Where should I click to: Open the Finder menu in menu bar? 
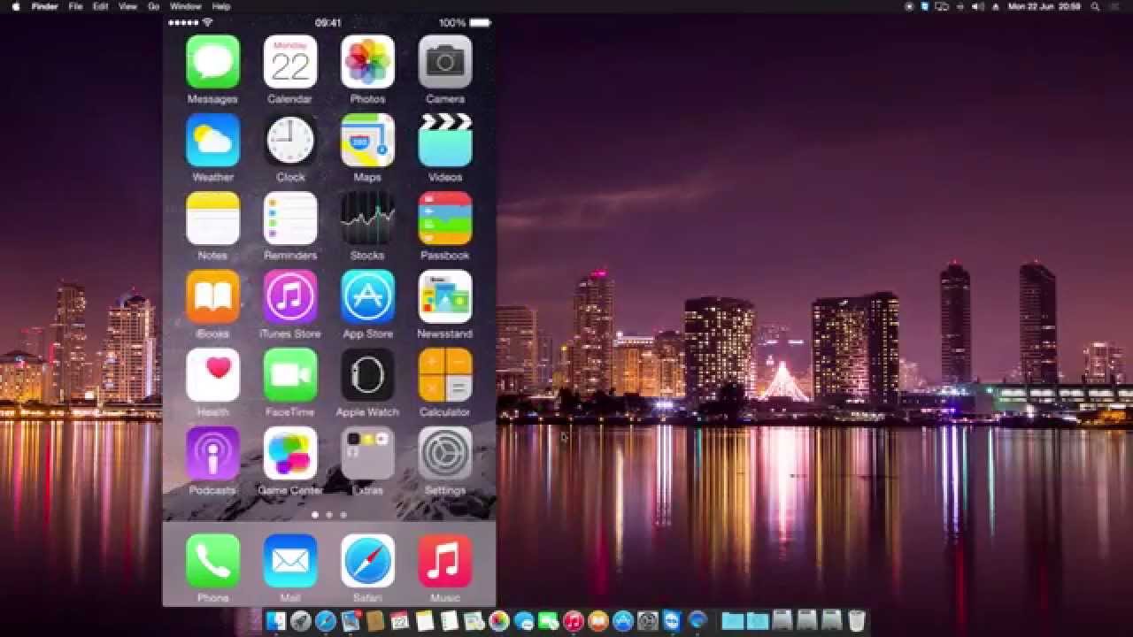[x=44, y=6]
